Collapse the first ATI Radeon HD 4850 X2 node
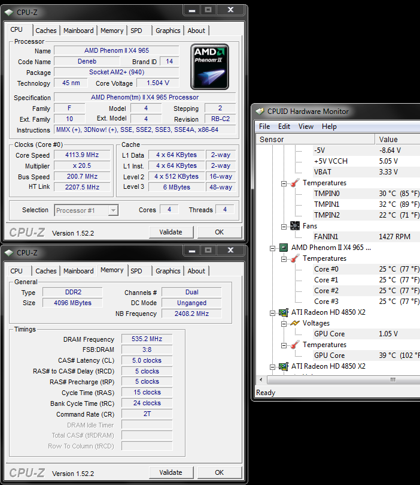Image resolution: width=420 pixels, height=485 pixels. coord(272,313)
